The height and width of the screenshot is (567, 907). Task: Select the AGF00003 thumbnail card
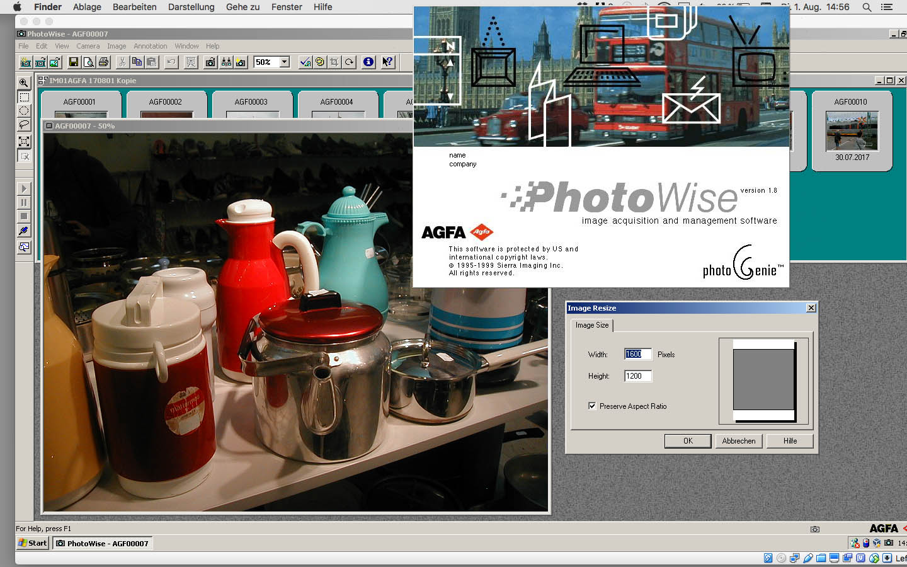coord(252,105)
